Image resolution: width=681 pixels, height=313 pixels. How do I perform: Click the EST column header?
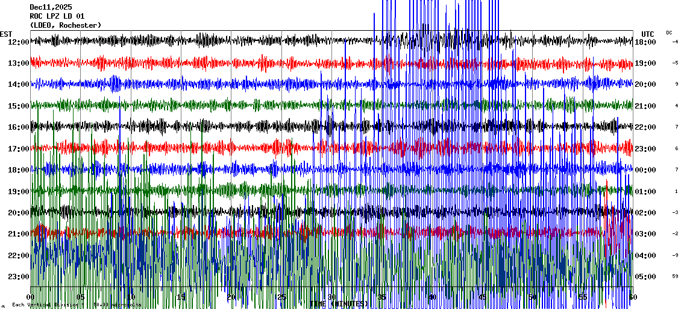[6, 34]
